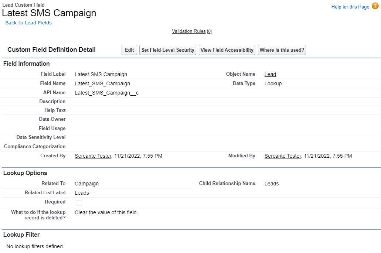Click the Field Information section header
Viewport: 381px width, 253px height.
click(x=27, y=64)
